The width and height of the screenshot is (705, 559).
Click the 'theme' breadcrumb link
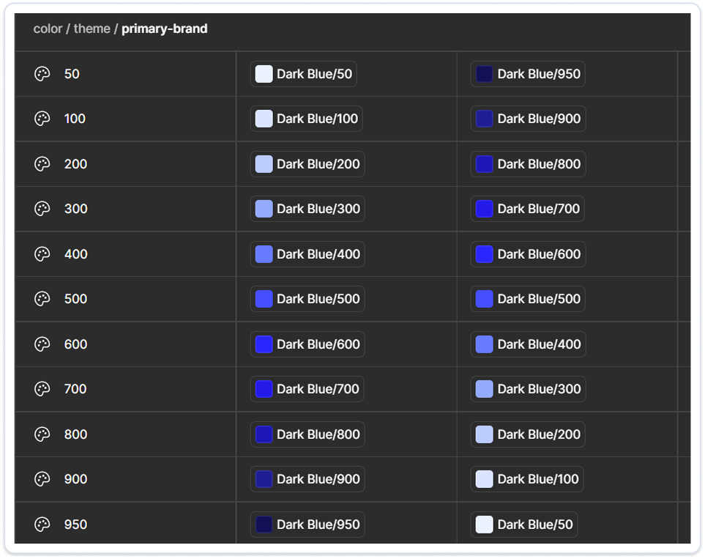[x=92, y=29]
